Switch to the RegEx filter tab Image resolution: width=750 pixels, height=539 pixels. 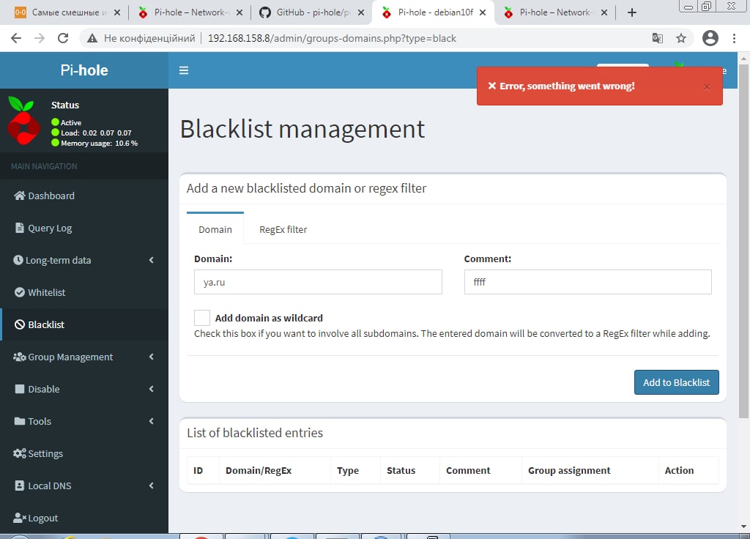283,229
